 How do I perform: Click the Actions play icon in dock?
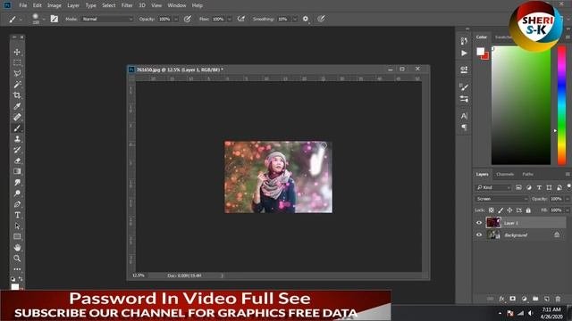(x=464, y=53)
